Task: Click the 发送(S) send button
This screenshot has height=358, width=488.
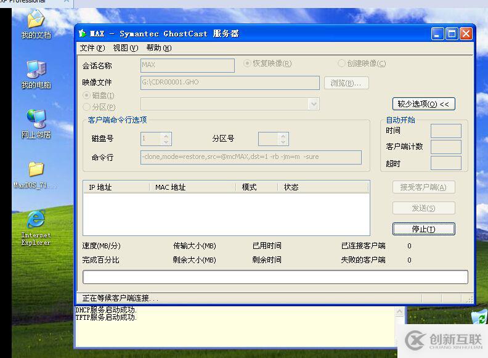Action: point(423,208)
